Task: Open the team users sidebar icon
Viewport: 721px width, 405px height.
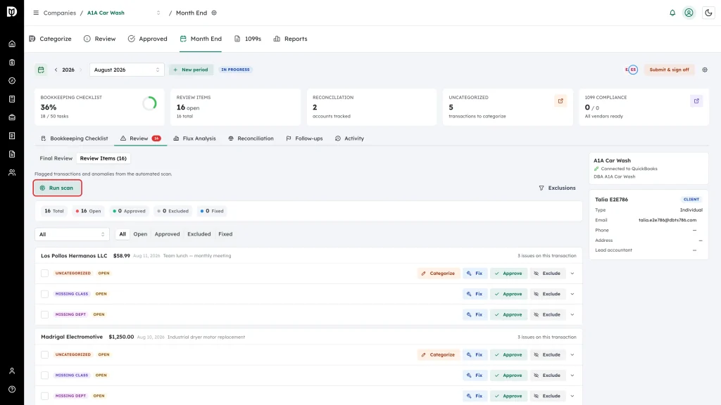Action: [x=12, y=173]
